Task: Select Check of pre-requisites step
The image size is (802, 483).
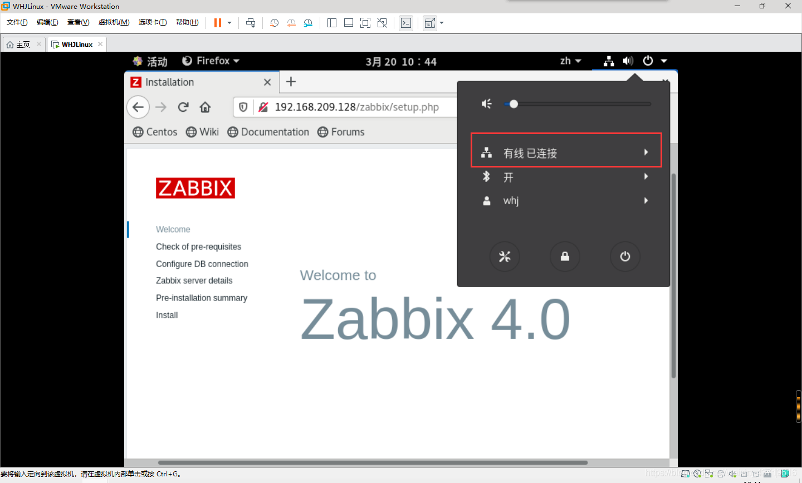Action: click(x=198, y=247)
